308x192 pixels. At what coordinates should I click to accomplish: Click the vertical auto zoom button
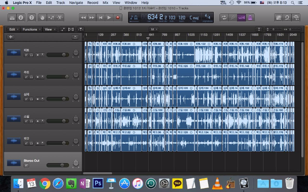click(x=259, y=29)
